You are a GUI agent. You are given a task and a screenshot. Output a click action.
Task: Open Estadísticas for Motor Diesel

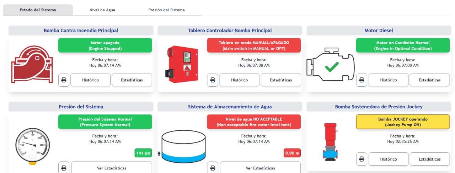(430, 80)
